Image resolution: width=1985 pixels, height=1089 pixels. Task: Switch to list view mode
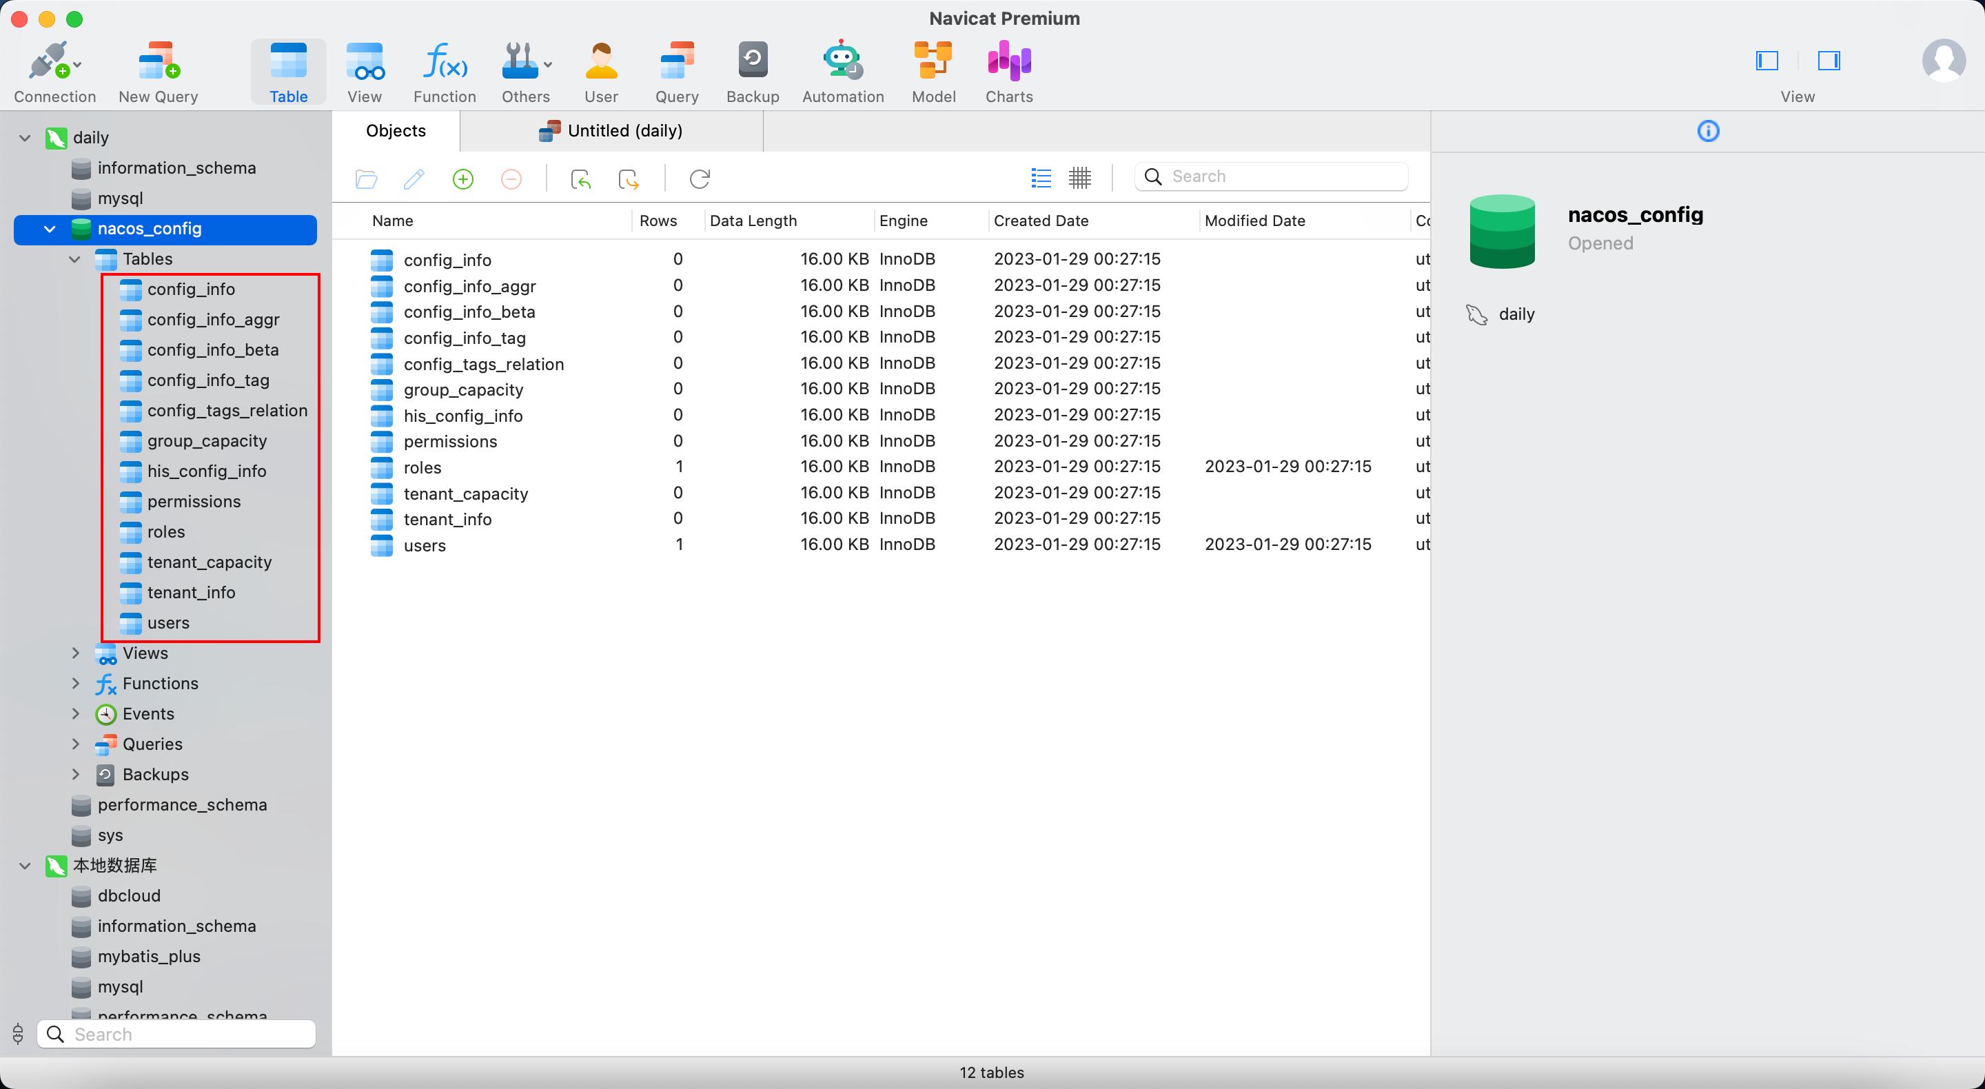pyautogui.click(x=1041, y=178)
